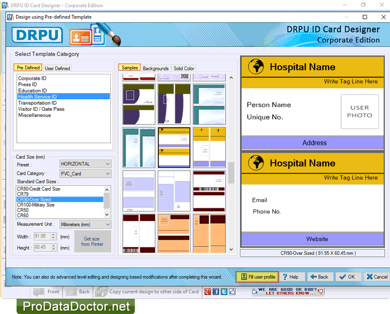Click the Fill user profile button
The height and width of the screenshot is (314, 390).
(x=257, y=277)
